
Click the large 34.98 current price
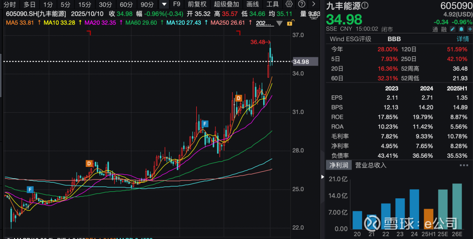click(344, 20)
